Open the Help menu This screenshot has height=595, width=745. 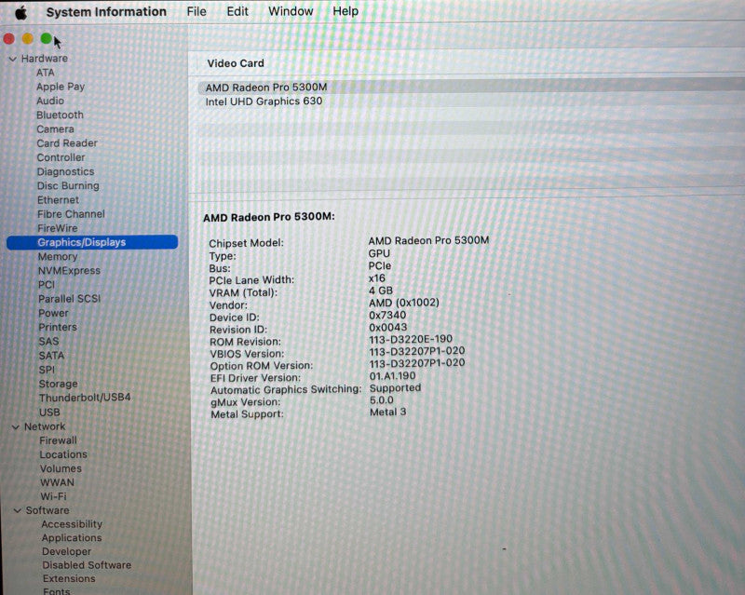coord(345,11)
